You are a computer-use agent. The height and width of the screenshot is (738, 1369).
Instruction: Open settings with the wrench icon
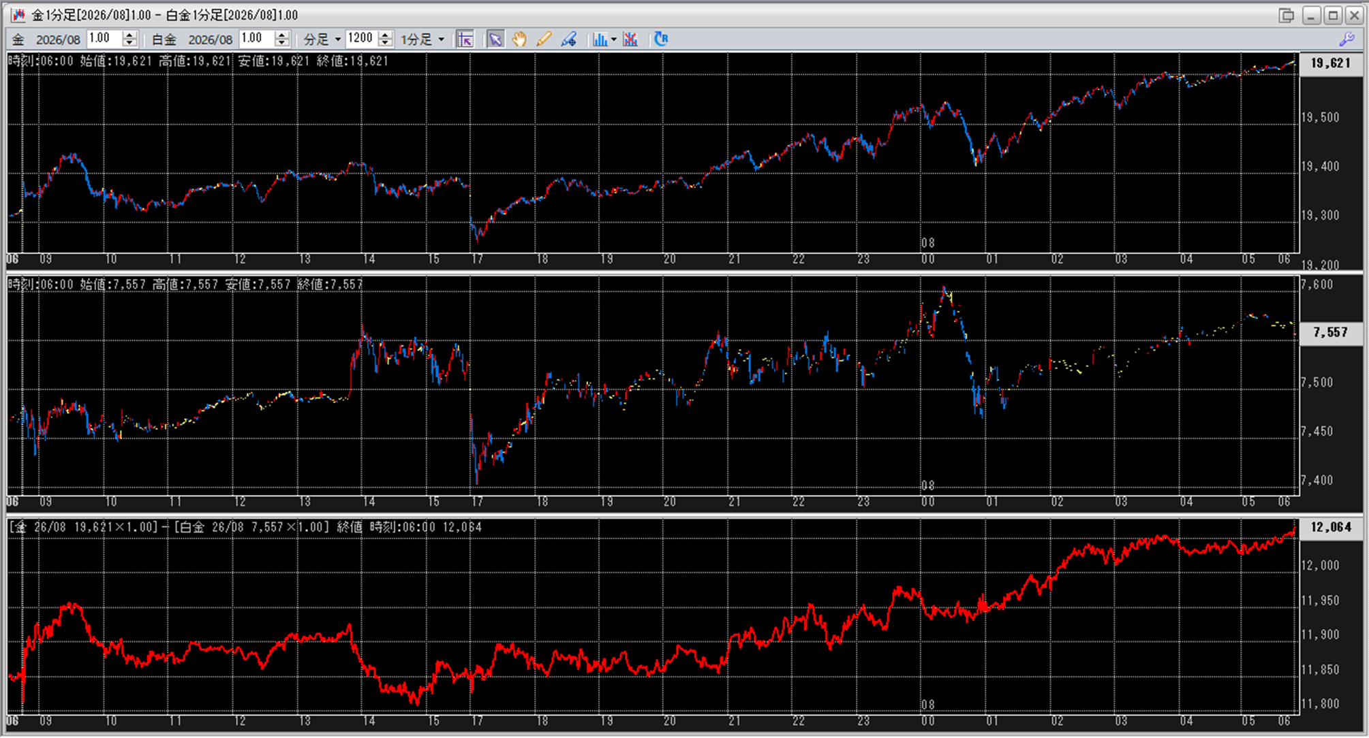pos(1347,39)
